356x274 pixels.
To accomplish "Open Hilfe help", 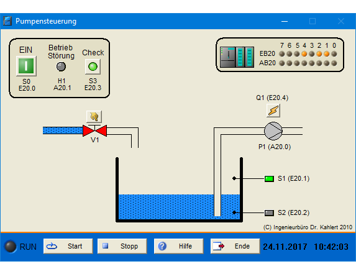I will [x=179, y=246].
